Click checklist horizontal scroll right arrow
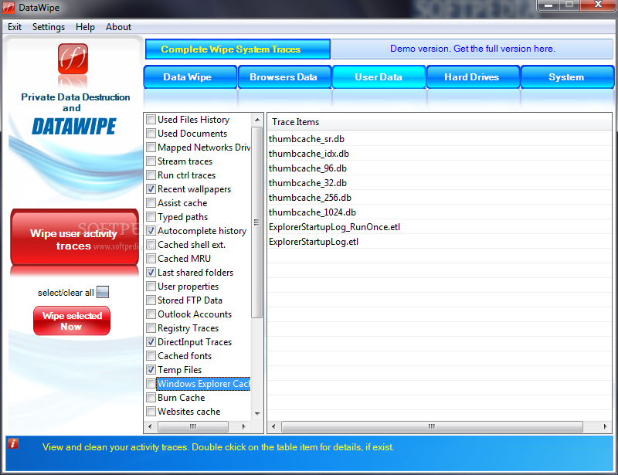 [x=244, y=426]
